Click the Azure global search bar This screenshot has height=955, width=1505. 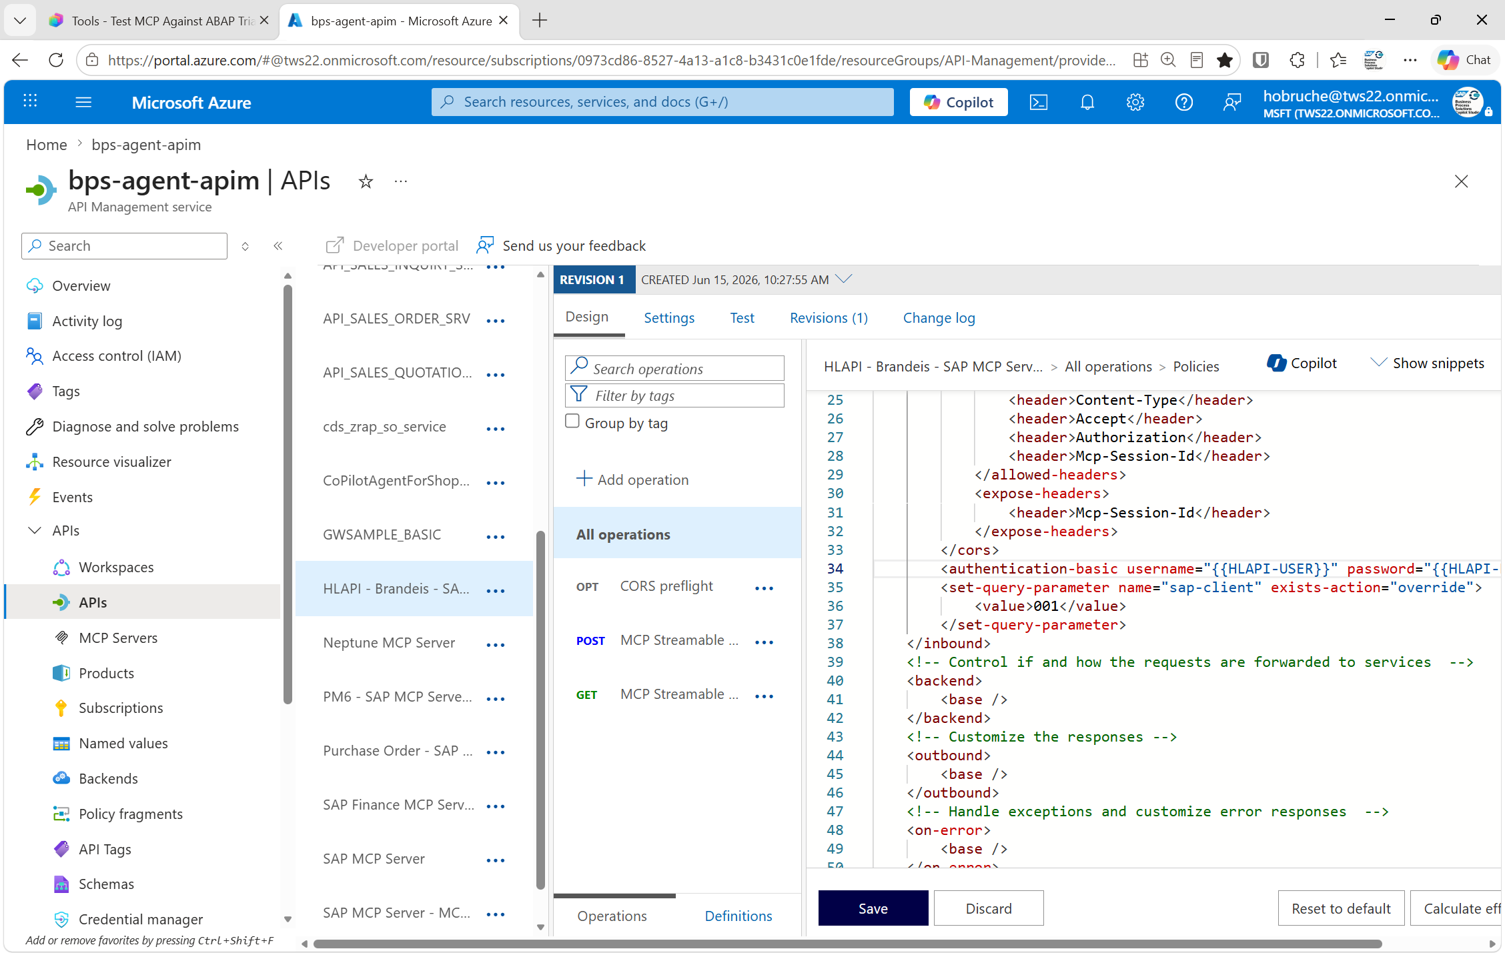[662, 102]
